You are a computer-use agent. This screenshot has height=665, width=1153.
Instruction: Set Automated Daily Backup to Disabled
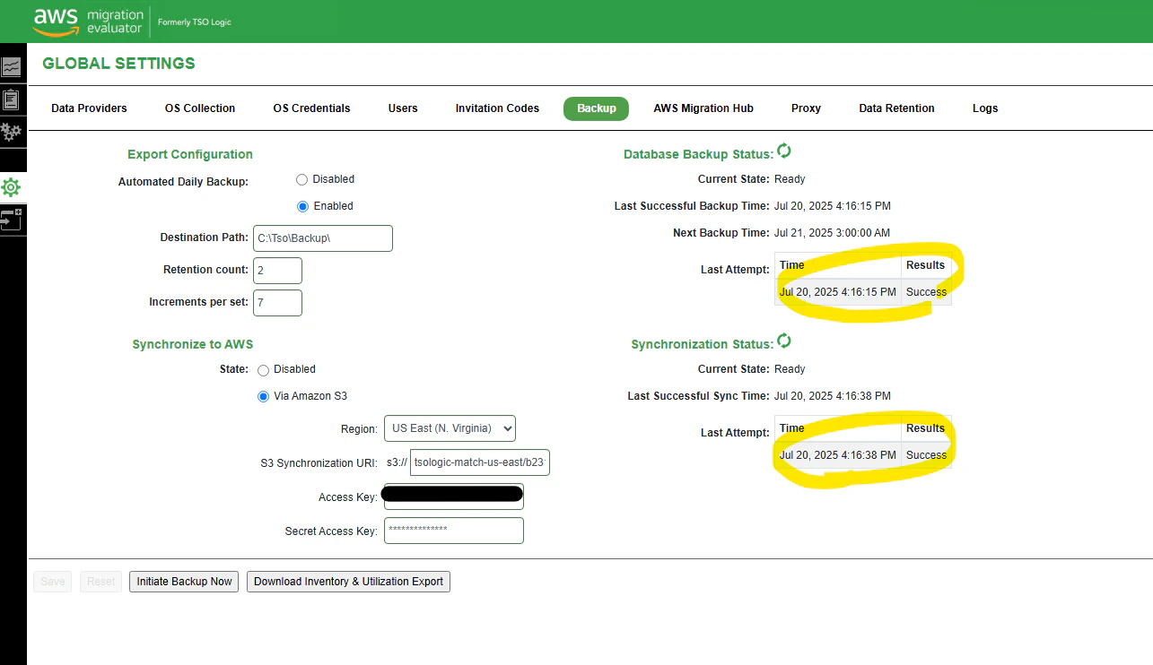(x=302, y=179)
